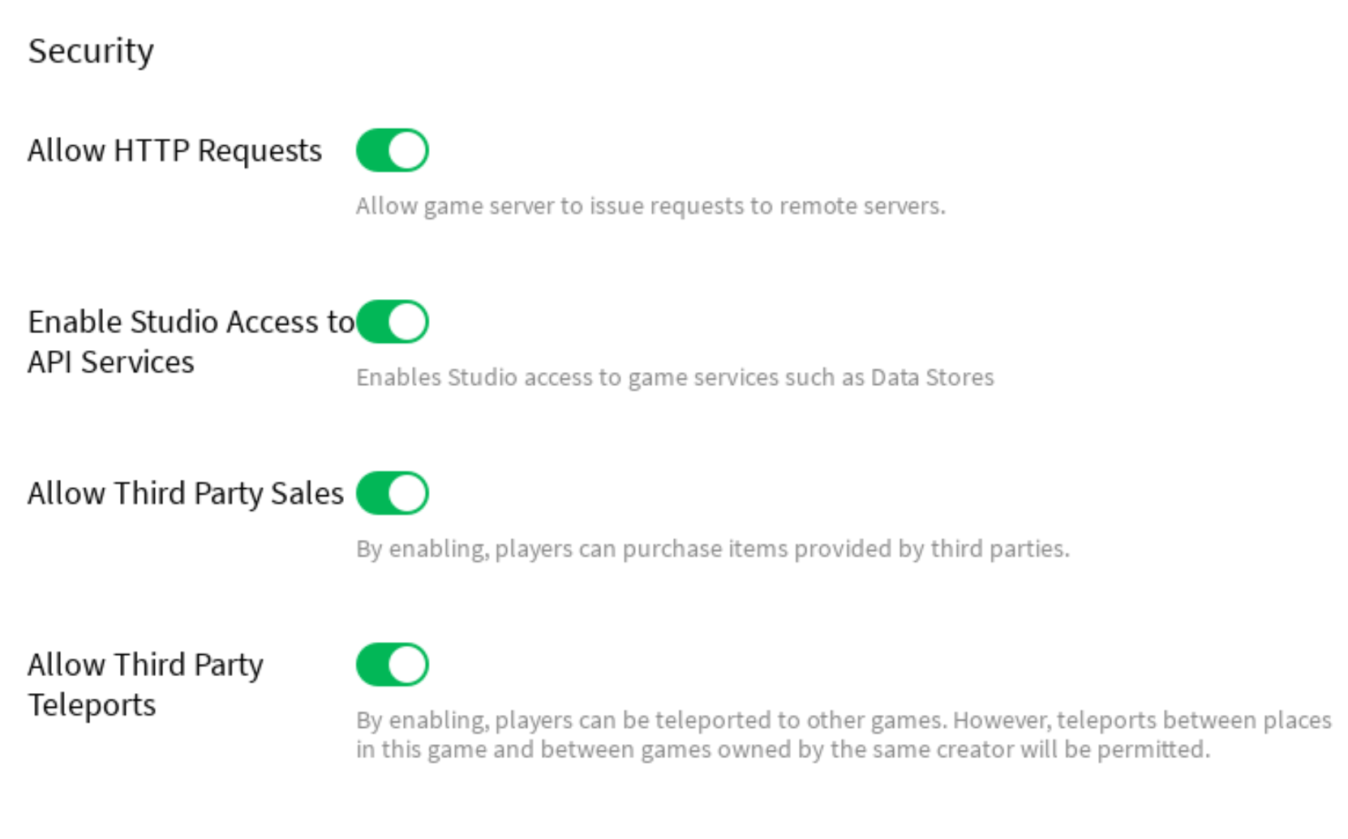Disable Studio Access to API Services switch

tap(392, 322)
